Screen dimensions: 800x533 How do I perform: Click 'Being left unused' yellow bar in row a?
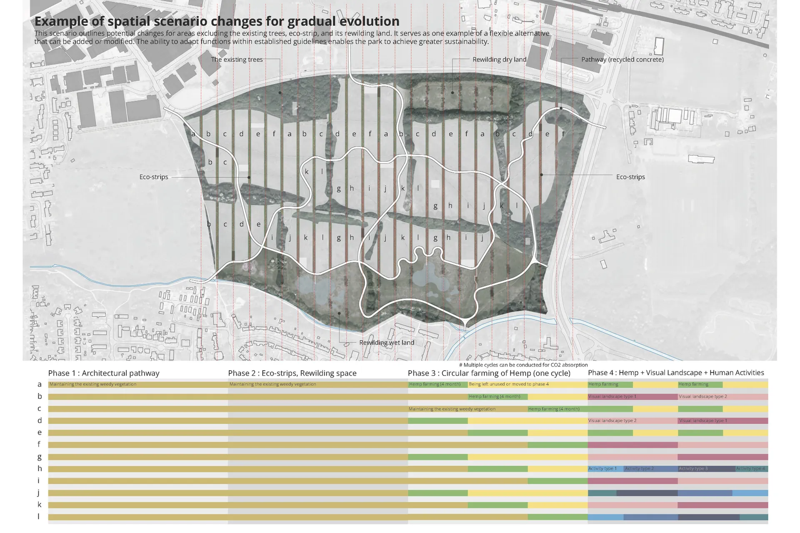(527, 384)
